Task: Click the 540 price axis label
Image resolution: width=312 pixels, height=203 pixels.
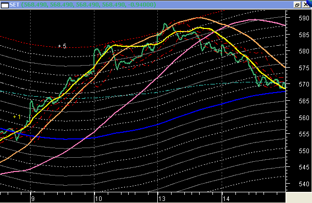Action: [x=304, y=184]
